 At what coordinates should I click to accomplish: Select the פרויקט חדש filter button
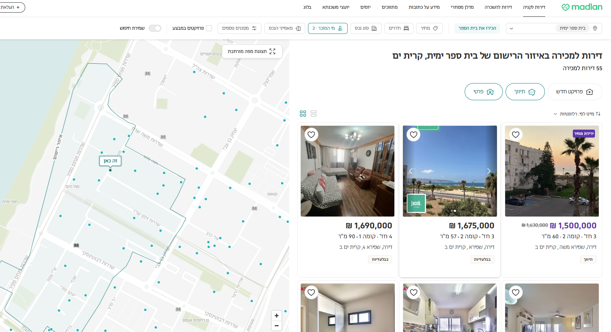click(x=574, y=92)
